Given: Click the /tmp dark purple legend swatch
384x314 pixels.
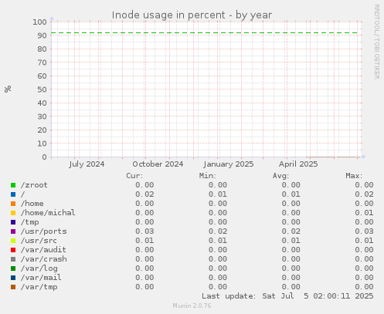Looking at the screenshot, I should (13, 222).
